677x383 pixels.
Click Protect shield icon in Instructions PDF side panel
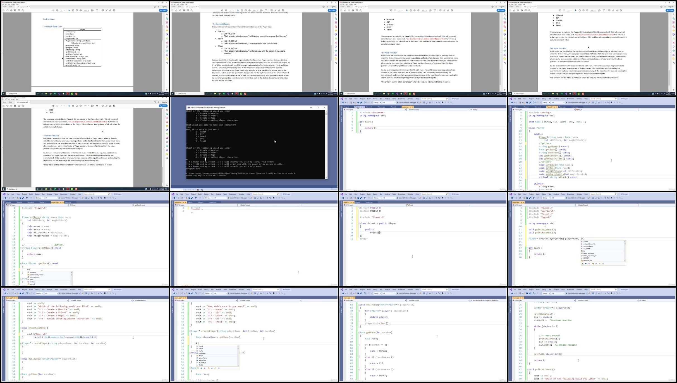tap(167, 47)
